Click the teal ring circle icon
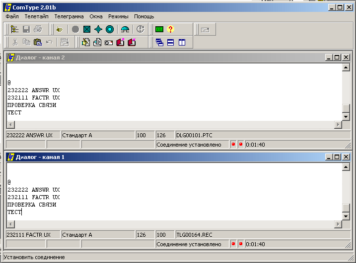 (x=110, y=29)
